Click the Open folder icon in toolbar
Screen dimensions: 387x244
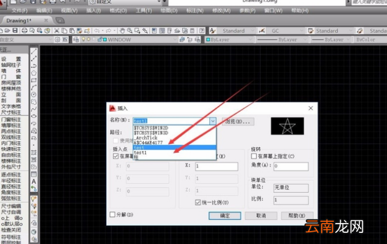tap(7, 31)
